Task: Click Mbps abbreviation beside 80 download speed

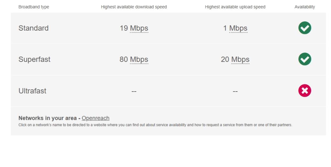Action: 139,59
